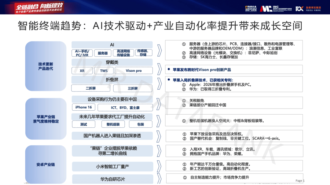Click the line 自主制造能力提升；市场竞争力提升
Screen dimensions: 330x185
[220, 177]
